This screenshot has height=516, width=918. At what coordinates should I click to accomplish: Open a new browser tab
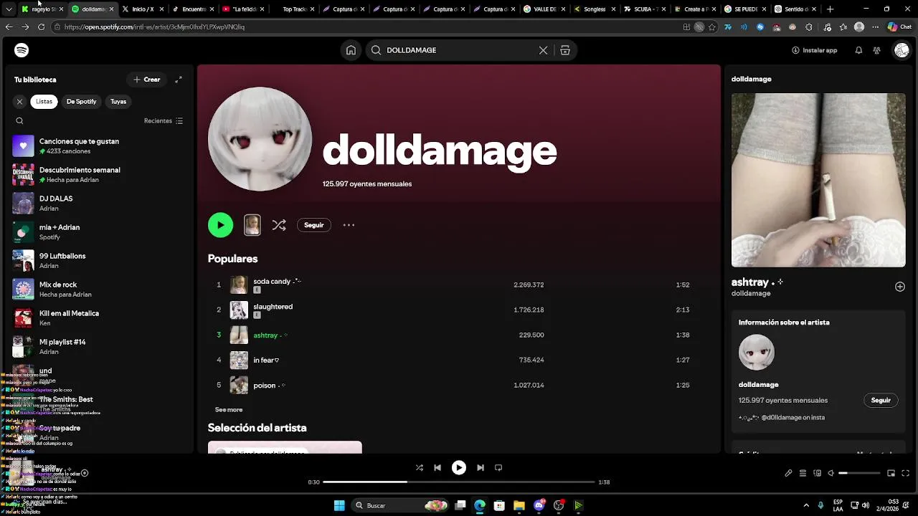pos(830,9)
